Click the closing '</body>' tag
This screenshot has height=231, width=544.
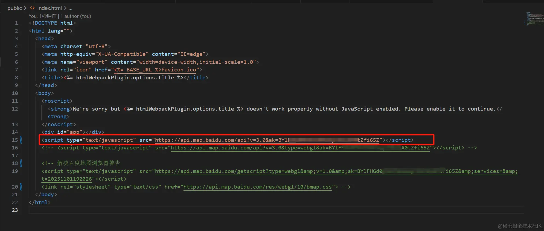pos(46,195)
